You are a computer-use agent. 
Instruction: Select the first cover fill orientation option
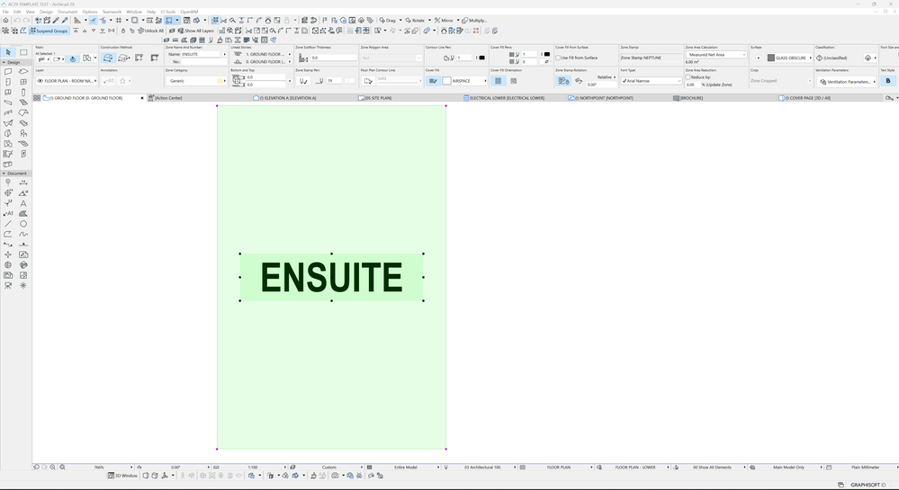point(499,81)
